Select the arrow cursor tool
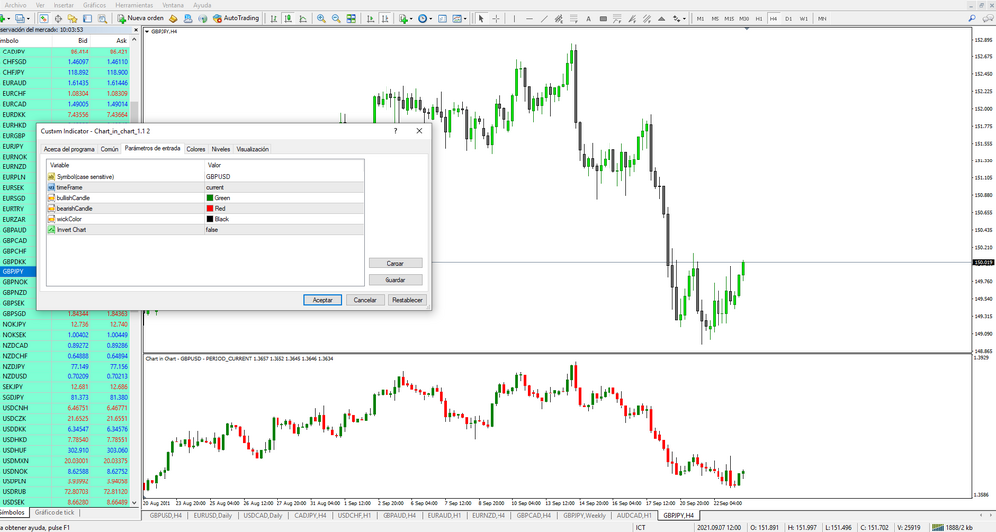 coord(481,19)
